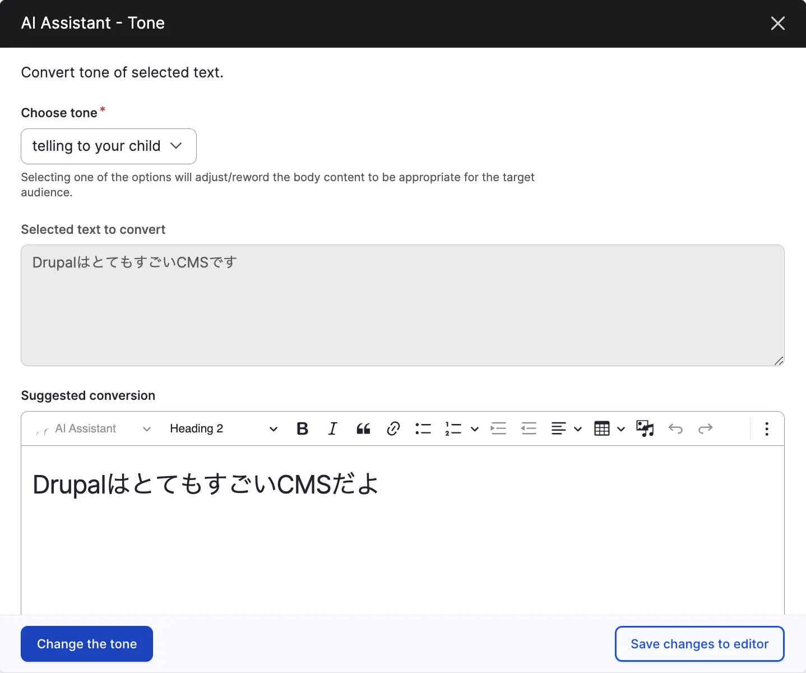Expand the Heading 2 style dropdown
The image size is (806, 673).
[x=223, y=429]
